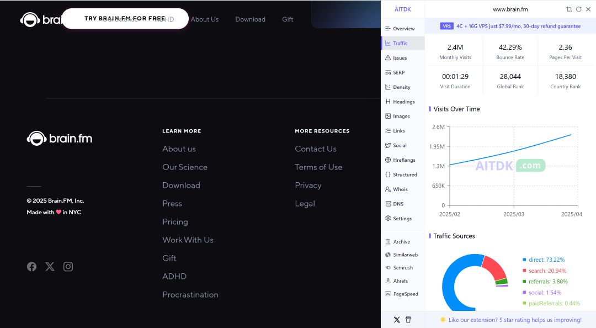The height and width of the screenshot is (328, 596).
Task: Toggle the social legend entry
Action: (x=542, y=293)
